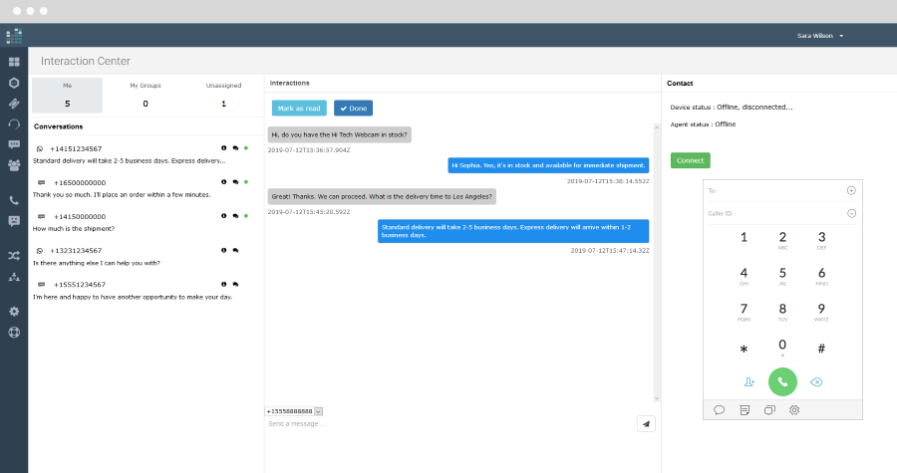897x473 pixels.
Task: Open the dashboard grid icon in sidebar
Action: [14, 62]
